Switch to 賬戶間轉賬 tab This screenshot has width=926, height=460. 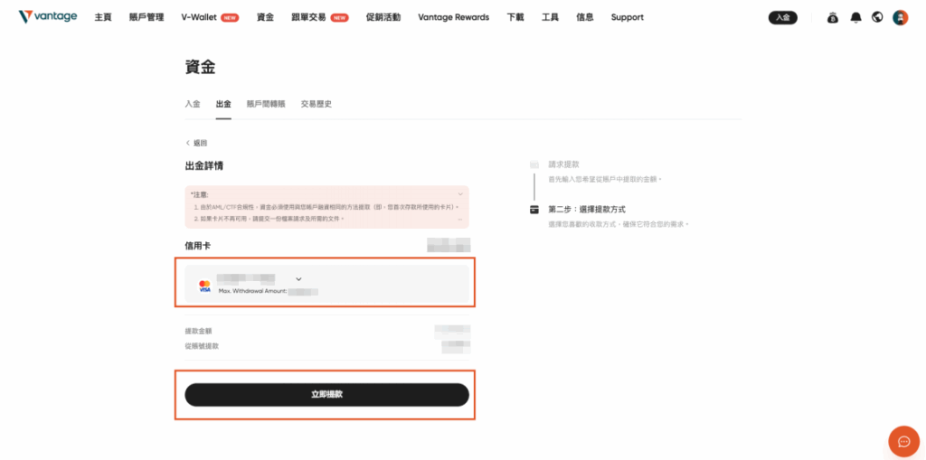coord(266,104)
